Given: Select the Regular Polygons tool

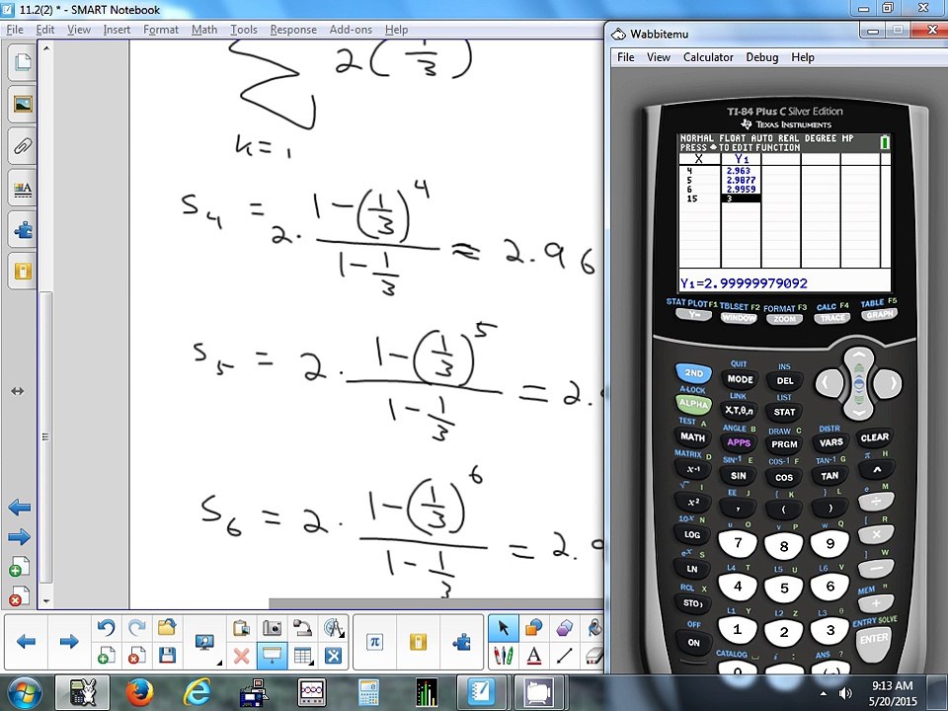Looking at the screenshot, I should coord(565,628).
